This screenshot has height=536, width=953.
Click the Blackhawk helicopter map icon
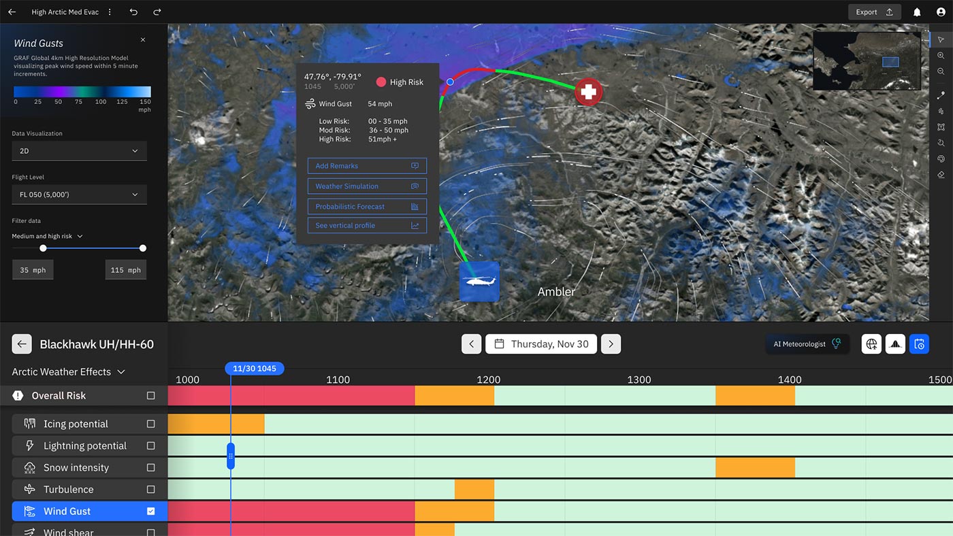[x=479, y=282]
